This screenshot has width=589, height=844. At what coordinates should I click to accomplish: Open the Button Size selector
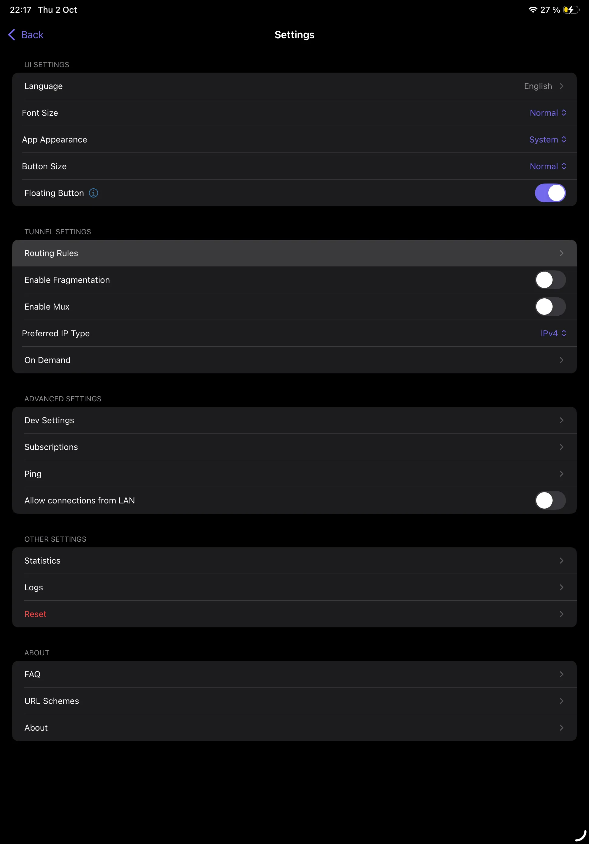(548, 166)
